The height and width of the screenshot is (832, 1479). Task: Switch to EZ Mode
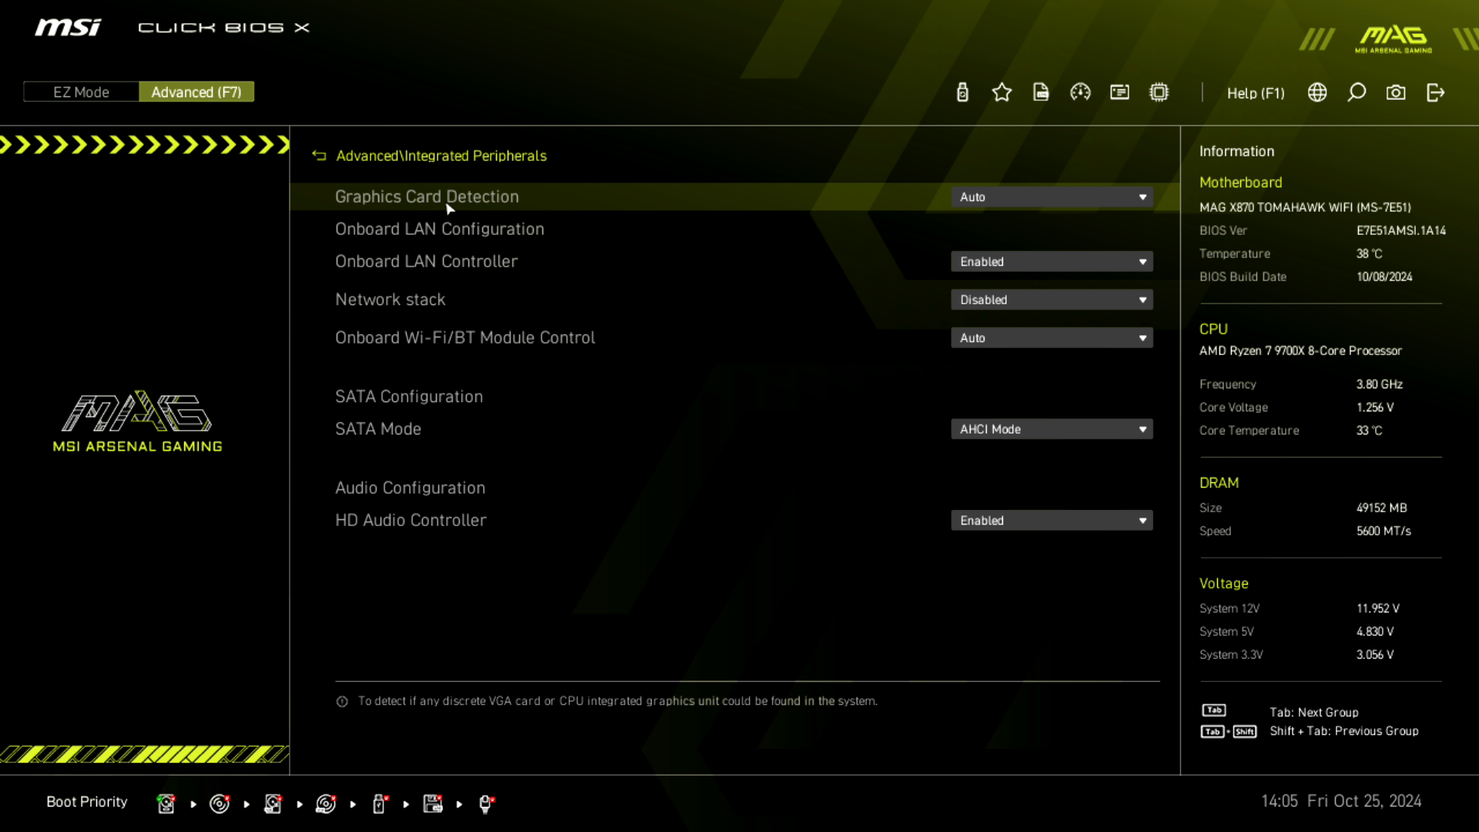click(x=81, y=92)
